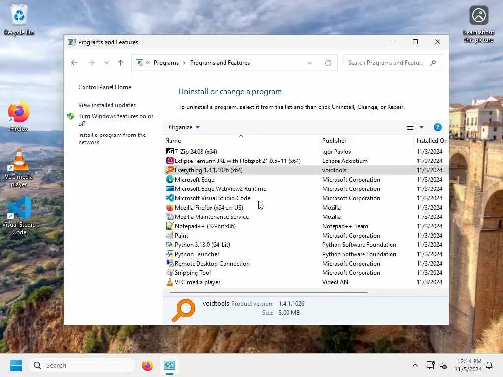
Task: Click the Eclipse Temurin JRE icon
Action: pos(169,161)
